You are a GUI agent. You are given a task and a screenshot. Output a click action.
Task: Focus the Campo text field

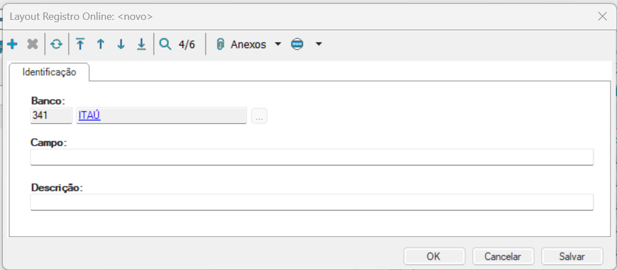pyautogui.click(x=311, y=157)
